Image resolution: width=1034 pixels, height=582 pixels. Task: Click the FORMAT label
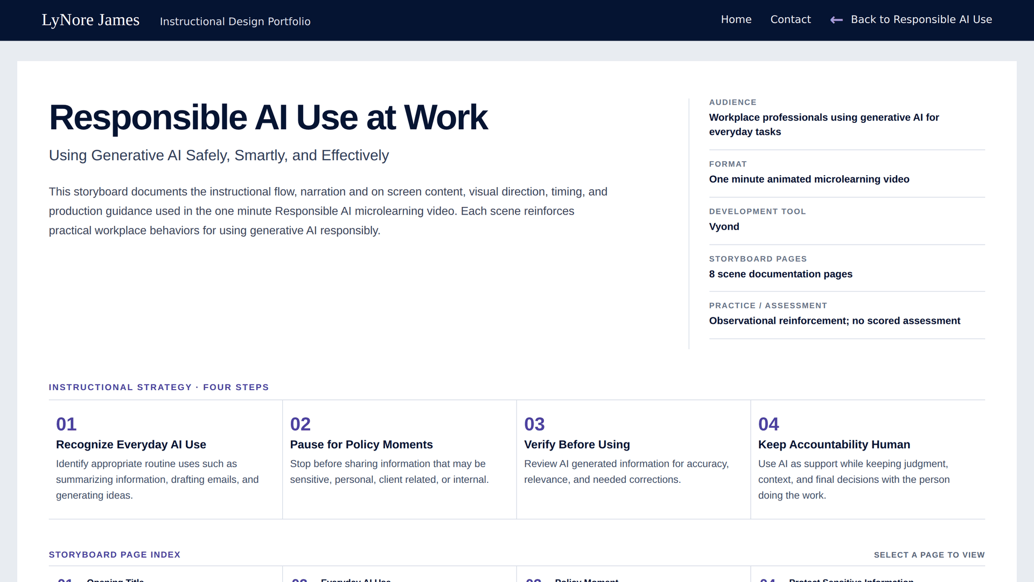(x=728, y=164)
